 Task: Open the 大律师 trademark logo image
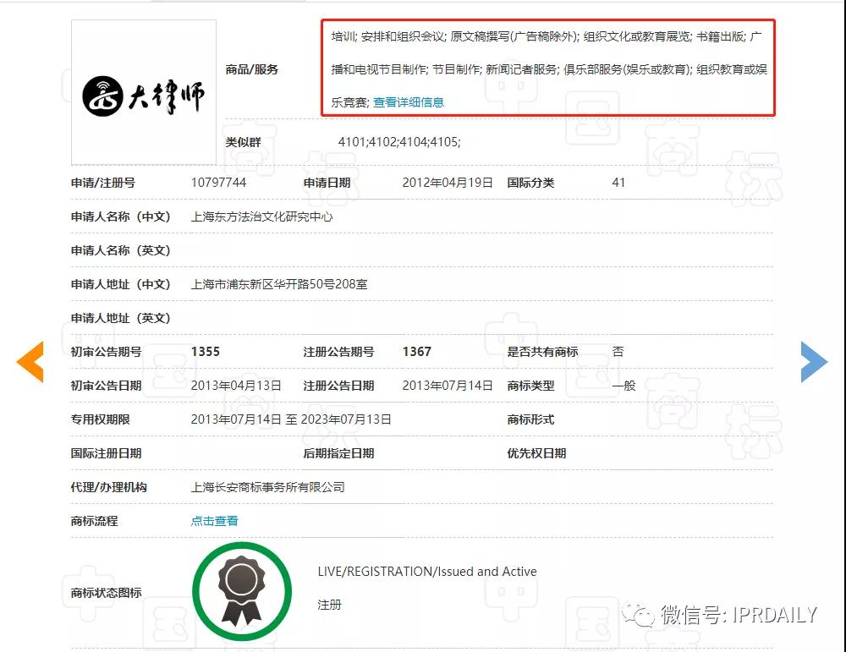tap(144, 92)
